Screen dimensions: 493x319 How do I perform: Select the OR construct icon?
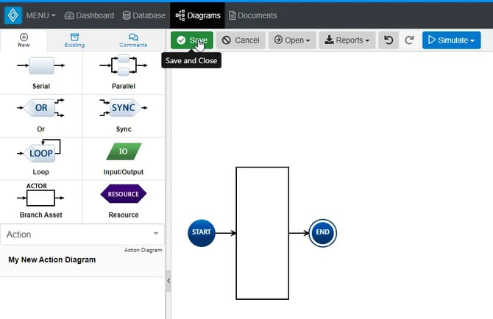point(41,108)
